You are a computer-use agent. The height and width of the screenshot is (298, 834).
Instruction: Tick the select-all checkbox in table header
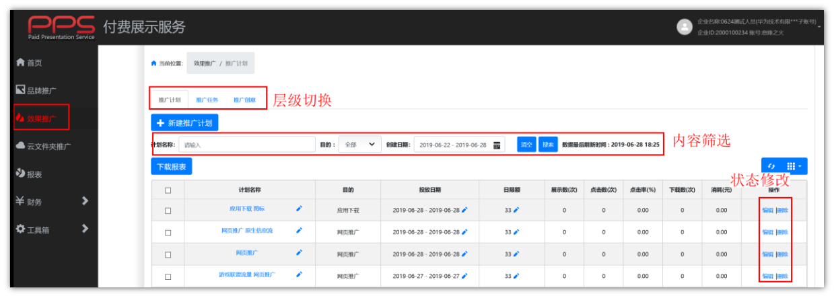[x=168, y=190]
